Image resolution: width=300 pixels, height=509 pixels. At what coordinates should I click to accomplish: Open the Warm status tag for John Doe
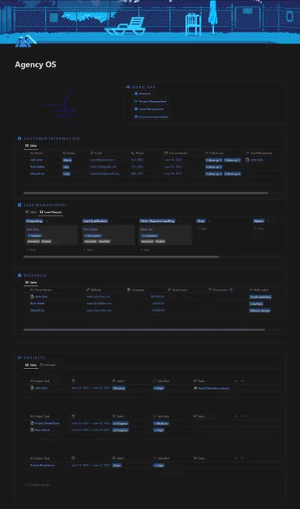click(67, 160)
